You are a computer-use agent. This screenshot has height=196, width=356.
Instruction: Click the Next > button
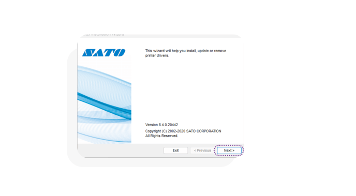(x=229, y=150)
